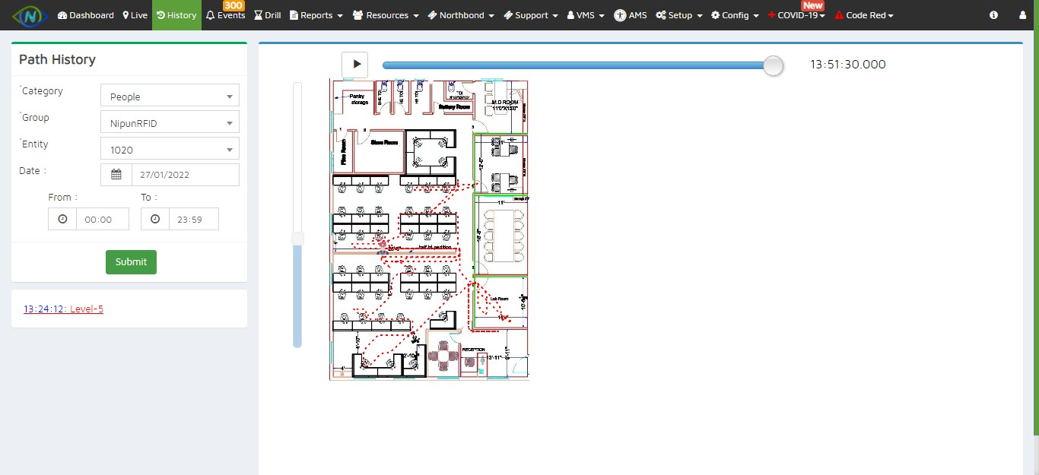Click the Live location pin icon
The width and height of the screenshot is (1039, 475).
(126, 15)
